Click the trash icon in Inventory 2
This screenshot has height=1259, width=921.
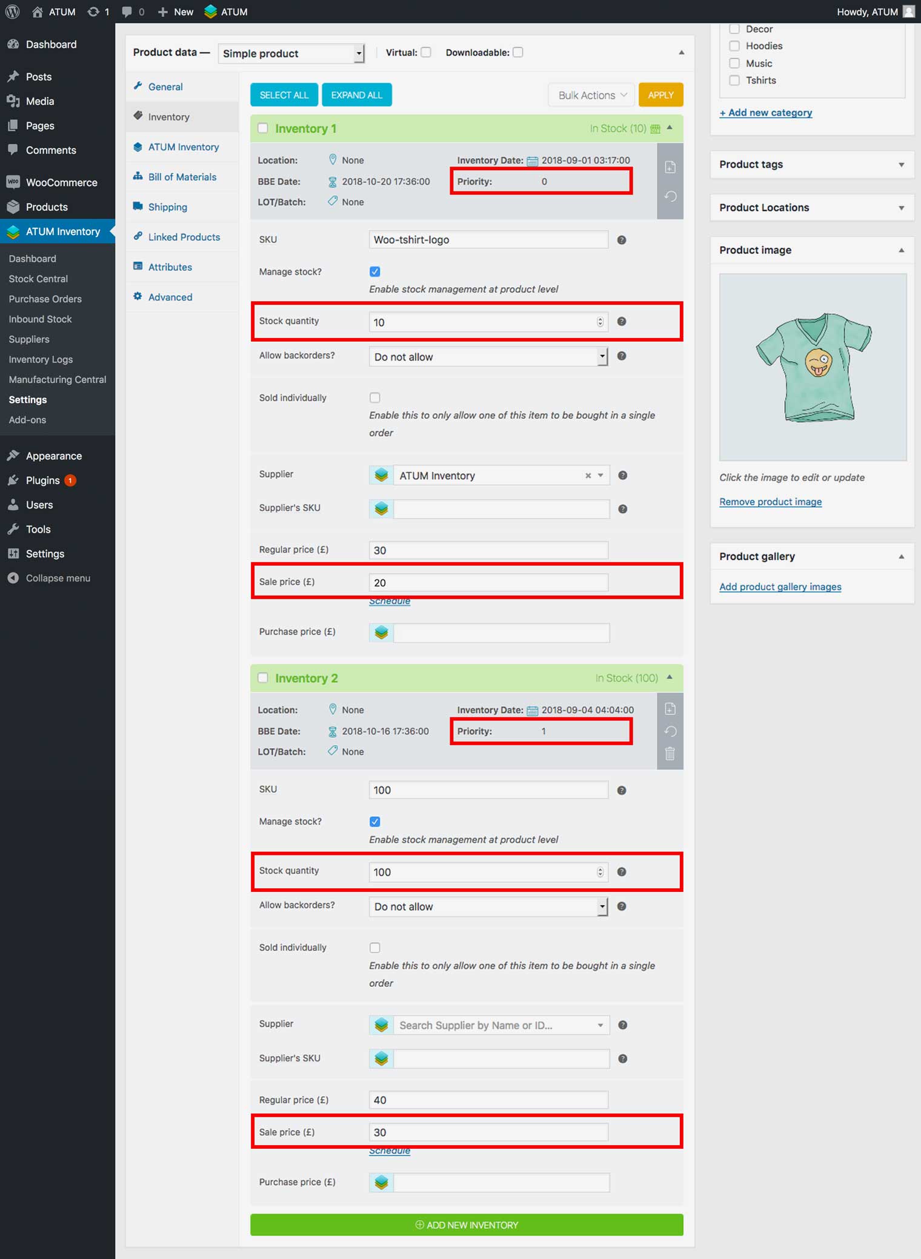tap(670, 754)
